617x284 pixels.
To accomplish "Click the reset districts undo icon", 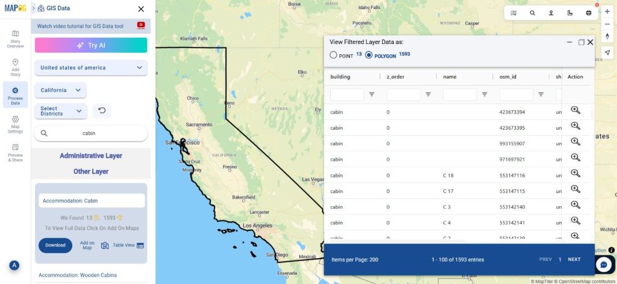I will 102,111.
